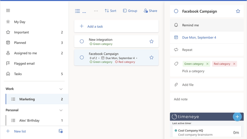This screenshot has width=247, height=139.
Task: Star the New integration task
Action: click(x=151, y=41)
